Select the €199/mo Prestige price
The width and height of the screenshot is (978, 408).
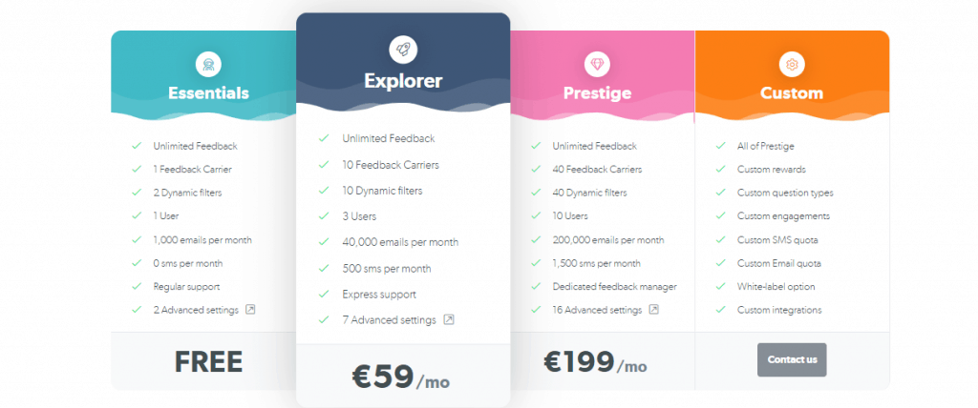[595, 362]
